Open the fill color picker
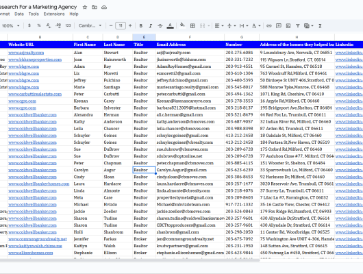 click(182, 25)
